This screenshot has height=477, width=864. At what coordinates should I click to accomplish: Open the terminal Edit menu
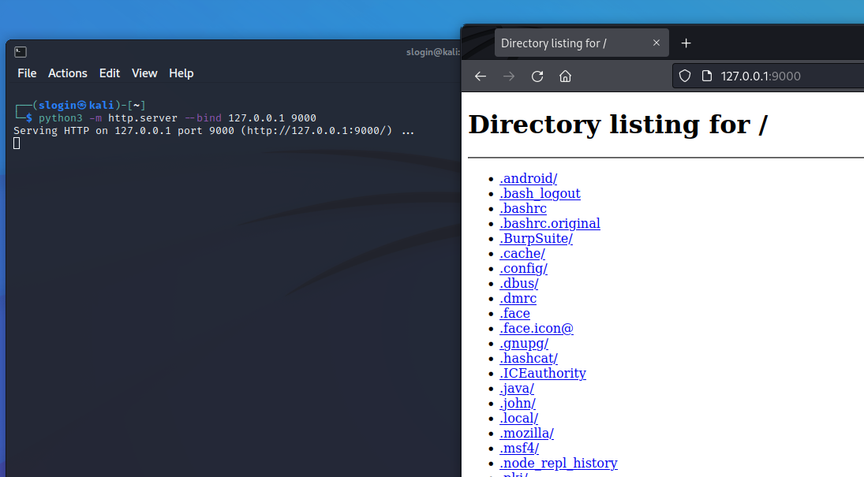coord(110,73)
